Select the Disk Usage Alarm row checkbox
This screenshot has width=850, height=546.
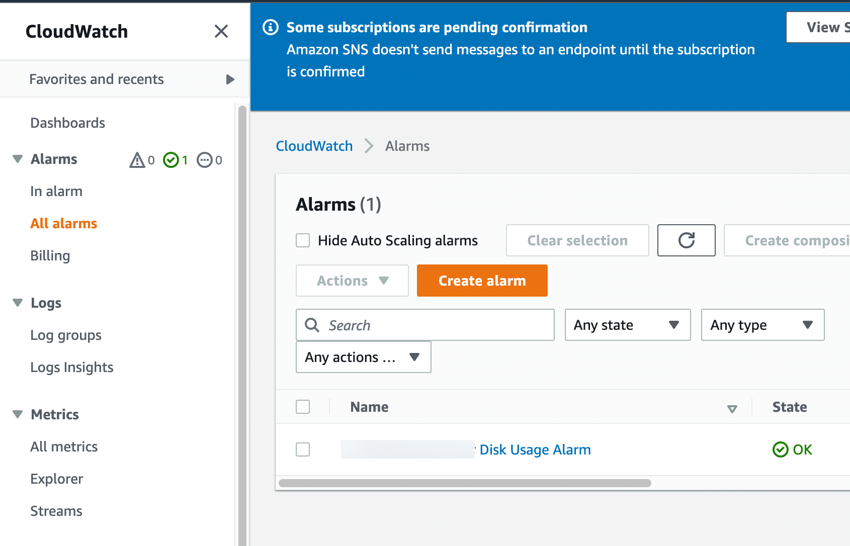point(302,449)
